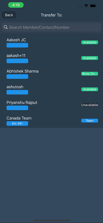The image size is (103, 223).
Task: Click blue tag under Abhishek Sharma
Action: pyautogui.click(x=17, y=76)
